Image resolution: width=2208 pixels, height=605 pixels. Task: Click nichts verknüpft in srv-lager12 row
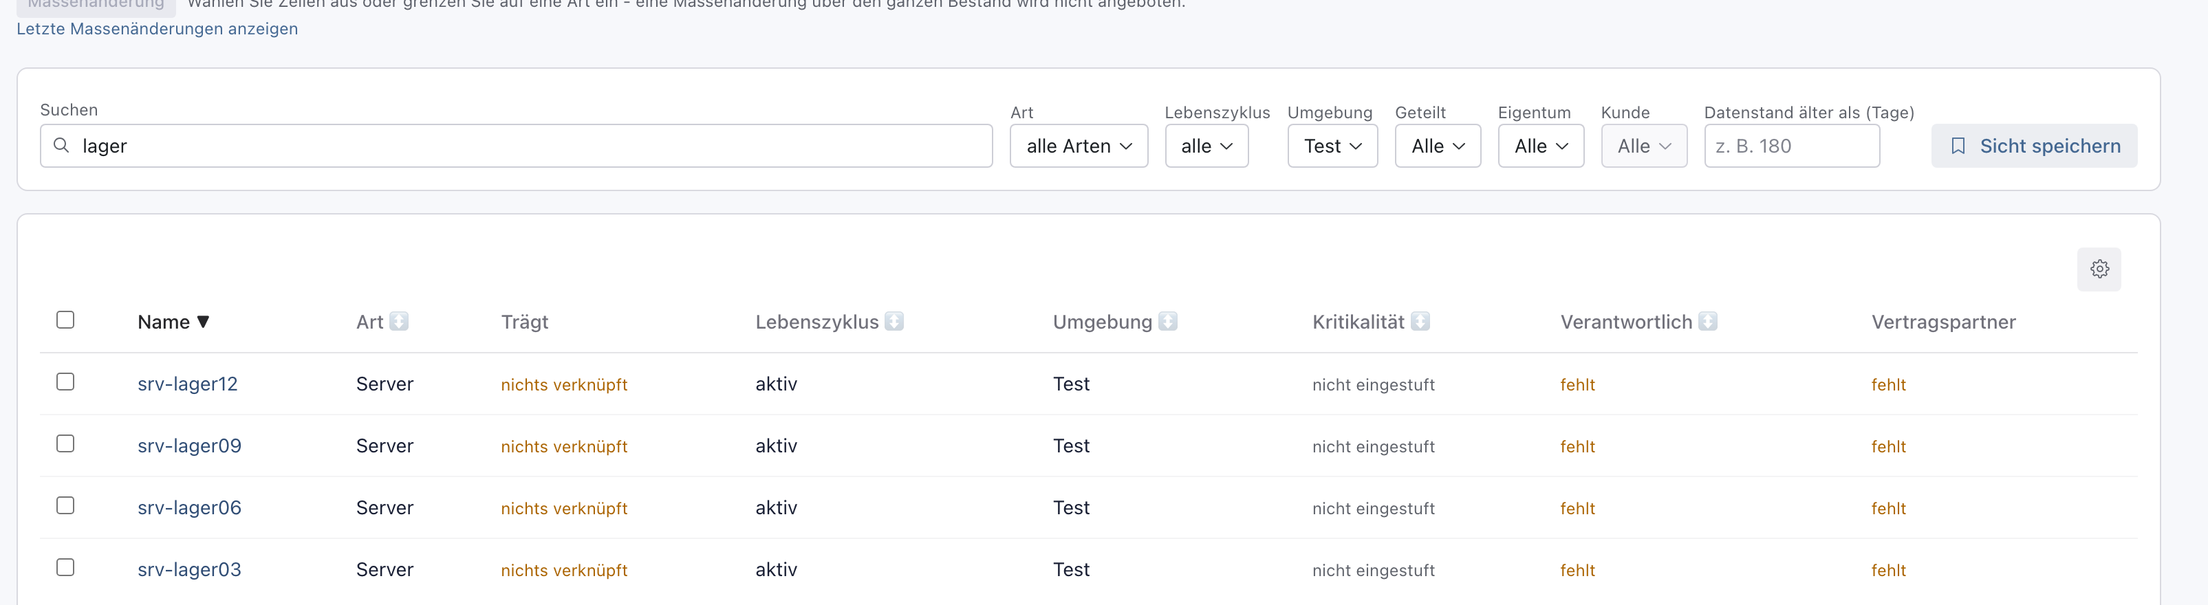click(x=564, y=385)
